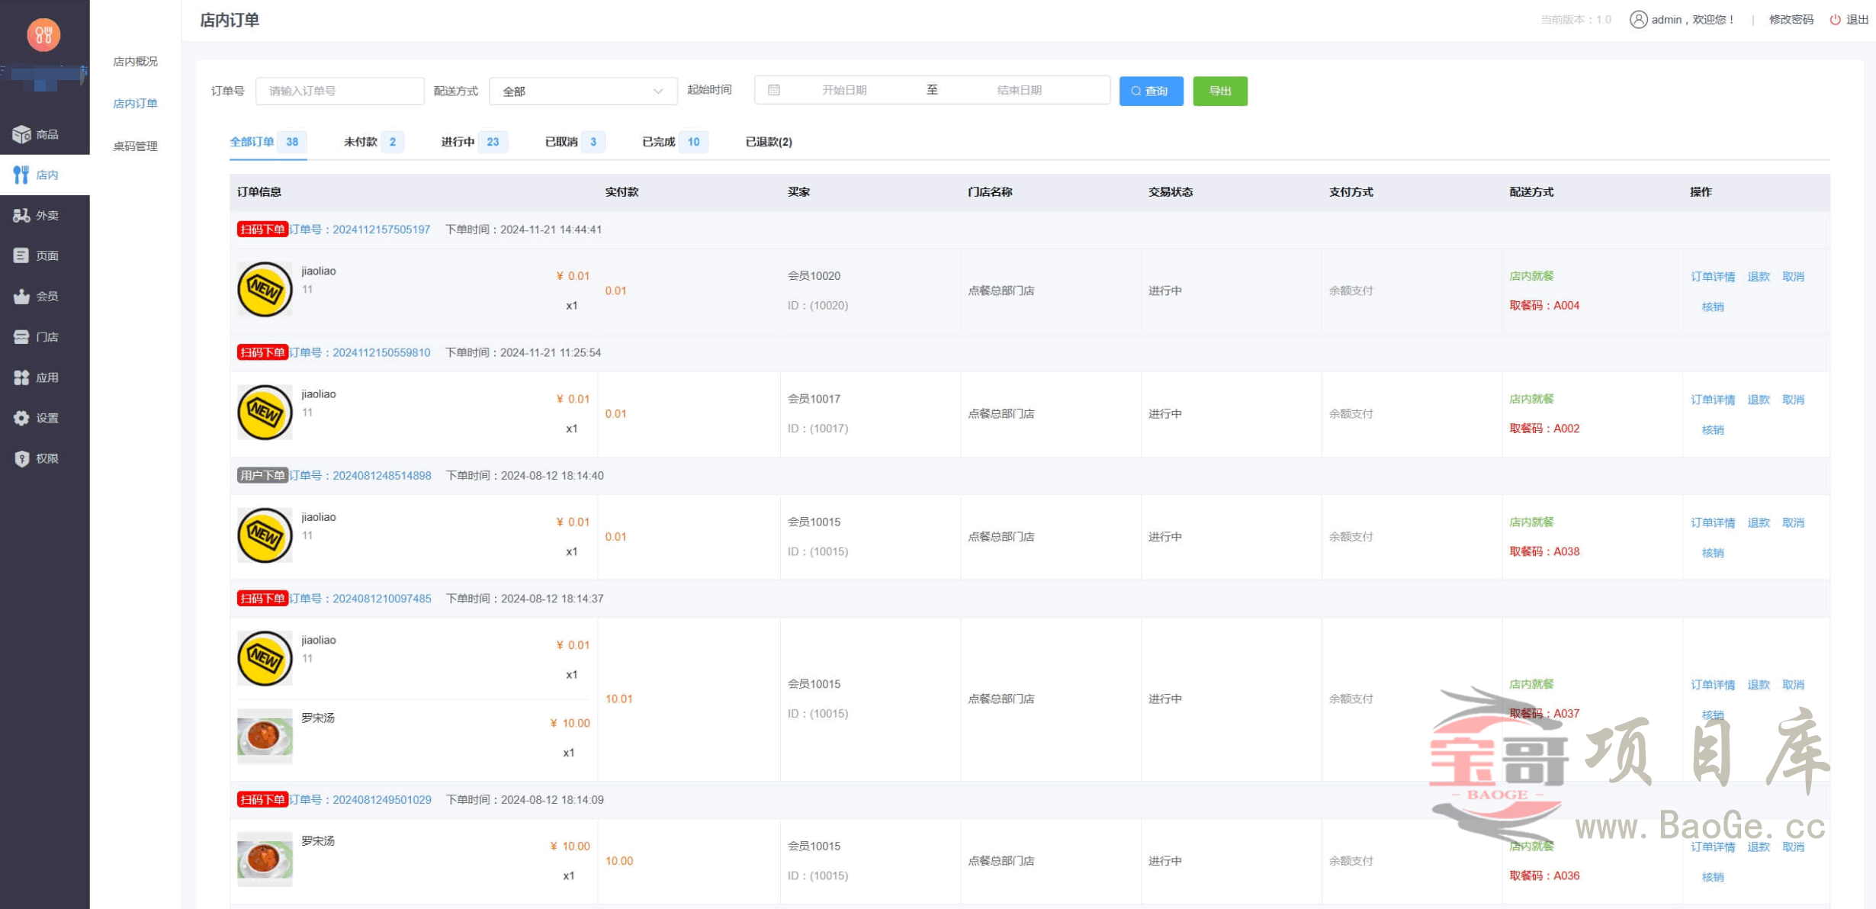
Task: Click the 修改密码 link
Action: coord(1791,19)
